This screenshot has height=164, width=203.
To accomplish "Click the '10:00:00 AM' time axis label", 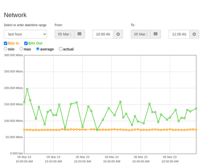I will [x=24, y=162].
